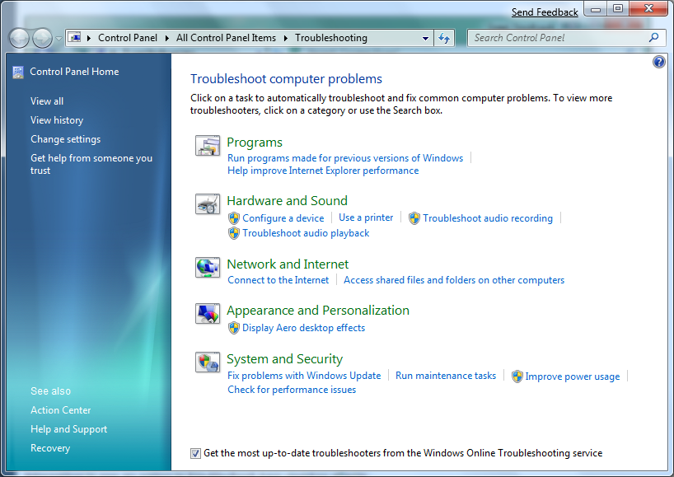The width and height of the screenshot is (674, 477).
Task: Open the System and Security heading
Action: click(284, 359)
